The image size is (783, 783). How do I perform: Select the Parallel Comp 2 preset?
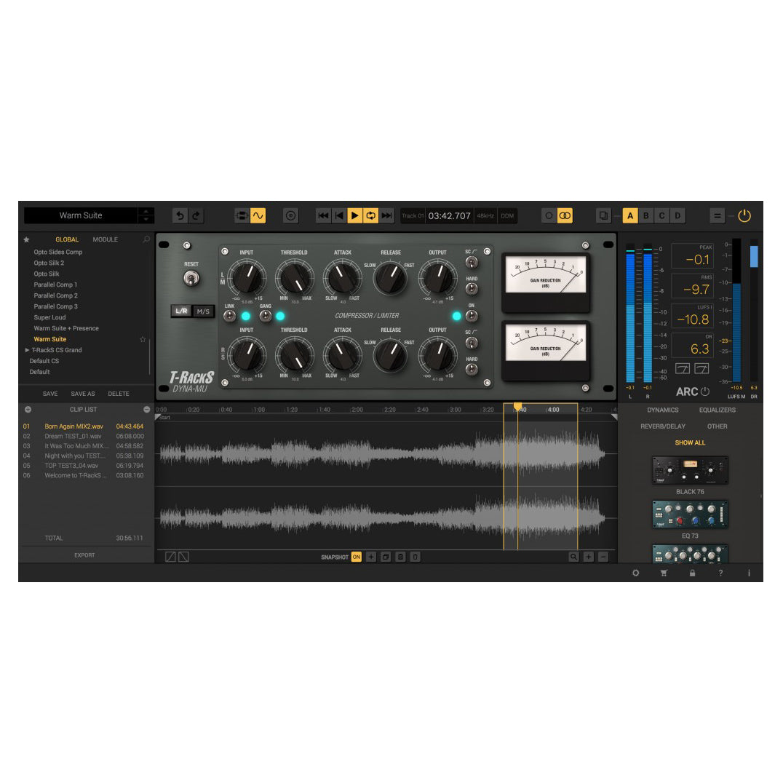tap(55, 295)
